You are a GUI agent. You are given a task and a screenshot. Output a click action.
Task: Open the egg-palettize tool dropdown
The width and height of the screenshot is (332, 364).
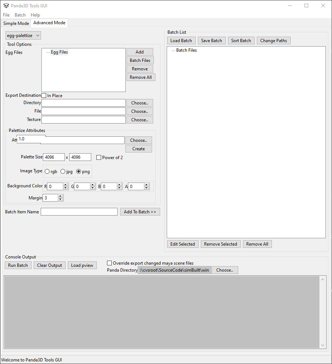tap(23, 36)
